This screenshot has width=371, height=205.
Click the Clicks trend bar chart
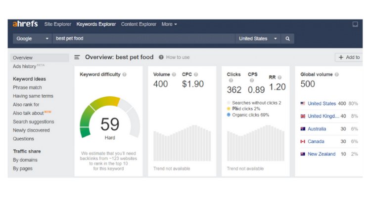(256, 143)
